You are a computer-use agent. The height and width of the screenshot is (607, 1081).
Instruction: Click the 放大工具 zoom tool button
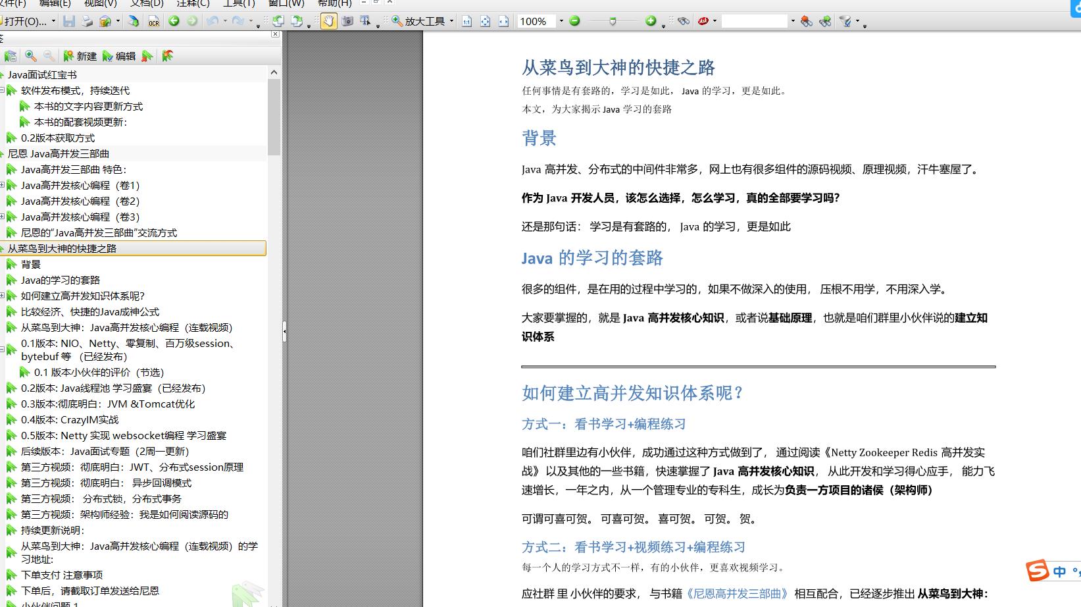pyautogui.click(x=418, y=21)
